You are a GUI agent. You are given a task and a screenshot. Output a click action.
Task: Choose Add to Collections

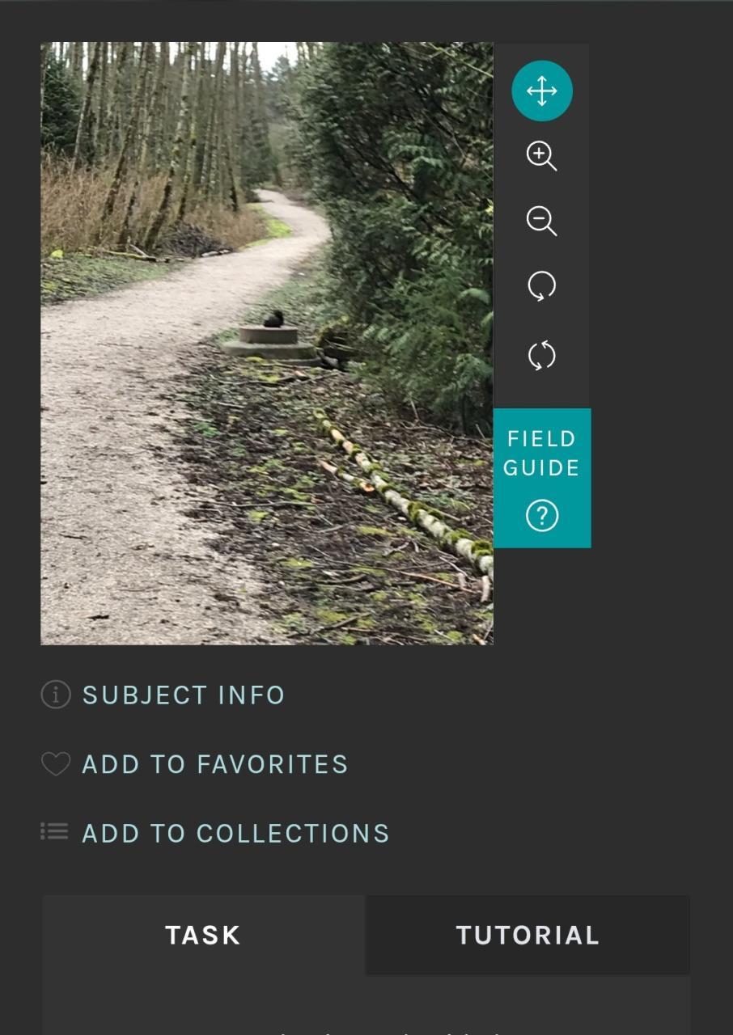pyautogui.click(x=235, y=834)
